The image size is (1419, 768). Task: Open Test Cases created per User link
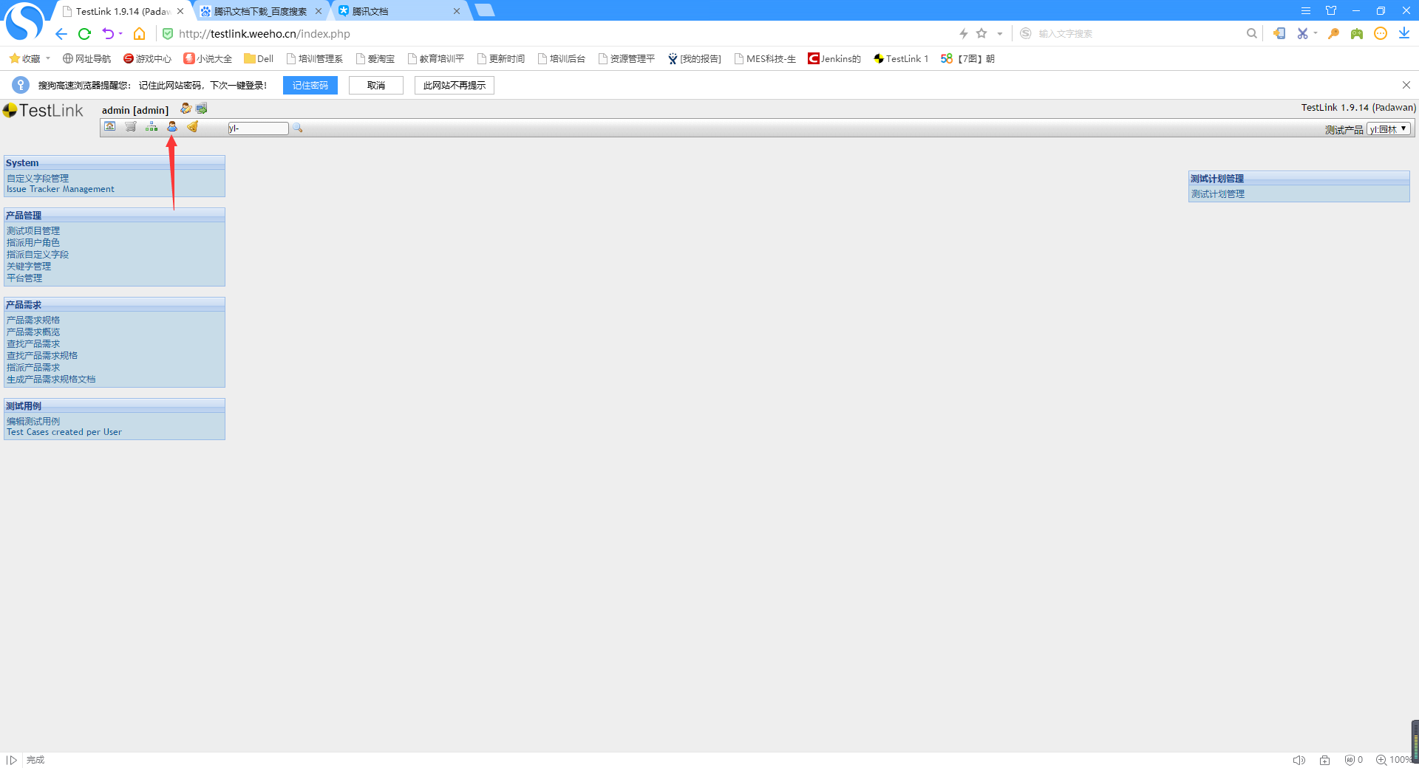64,432
